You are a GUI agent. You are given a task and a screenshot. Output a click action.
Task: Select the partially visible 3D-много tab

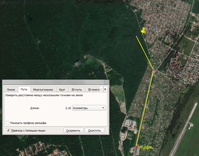pyautogui.click(x=94, y=90)
